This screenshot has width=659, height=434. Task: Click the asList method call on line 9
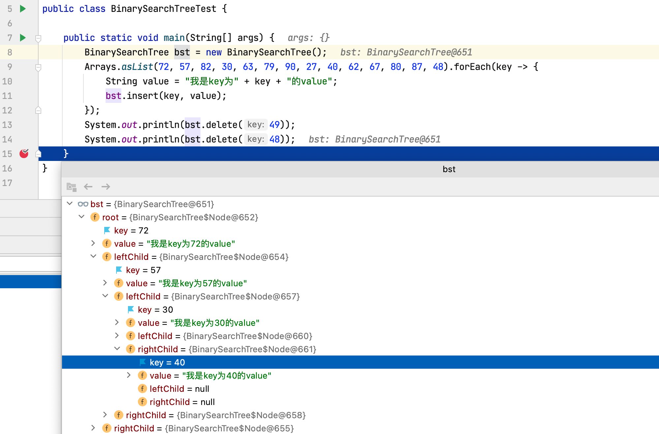[137, 67]
